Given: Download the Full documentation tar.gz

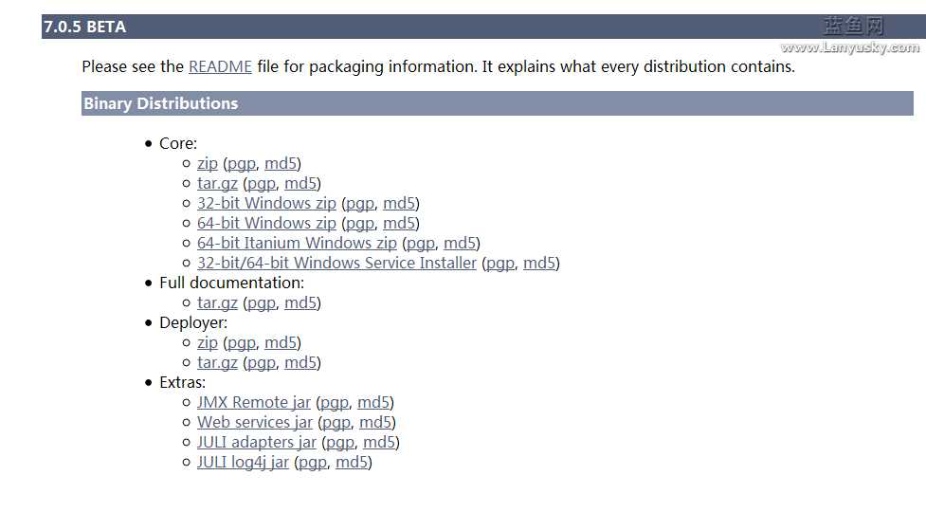Looking at the screenshot, I should 217,303.
